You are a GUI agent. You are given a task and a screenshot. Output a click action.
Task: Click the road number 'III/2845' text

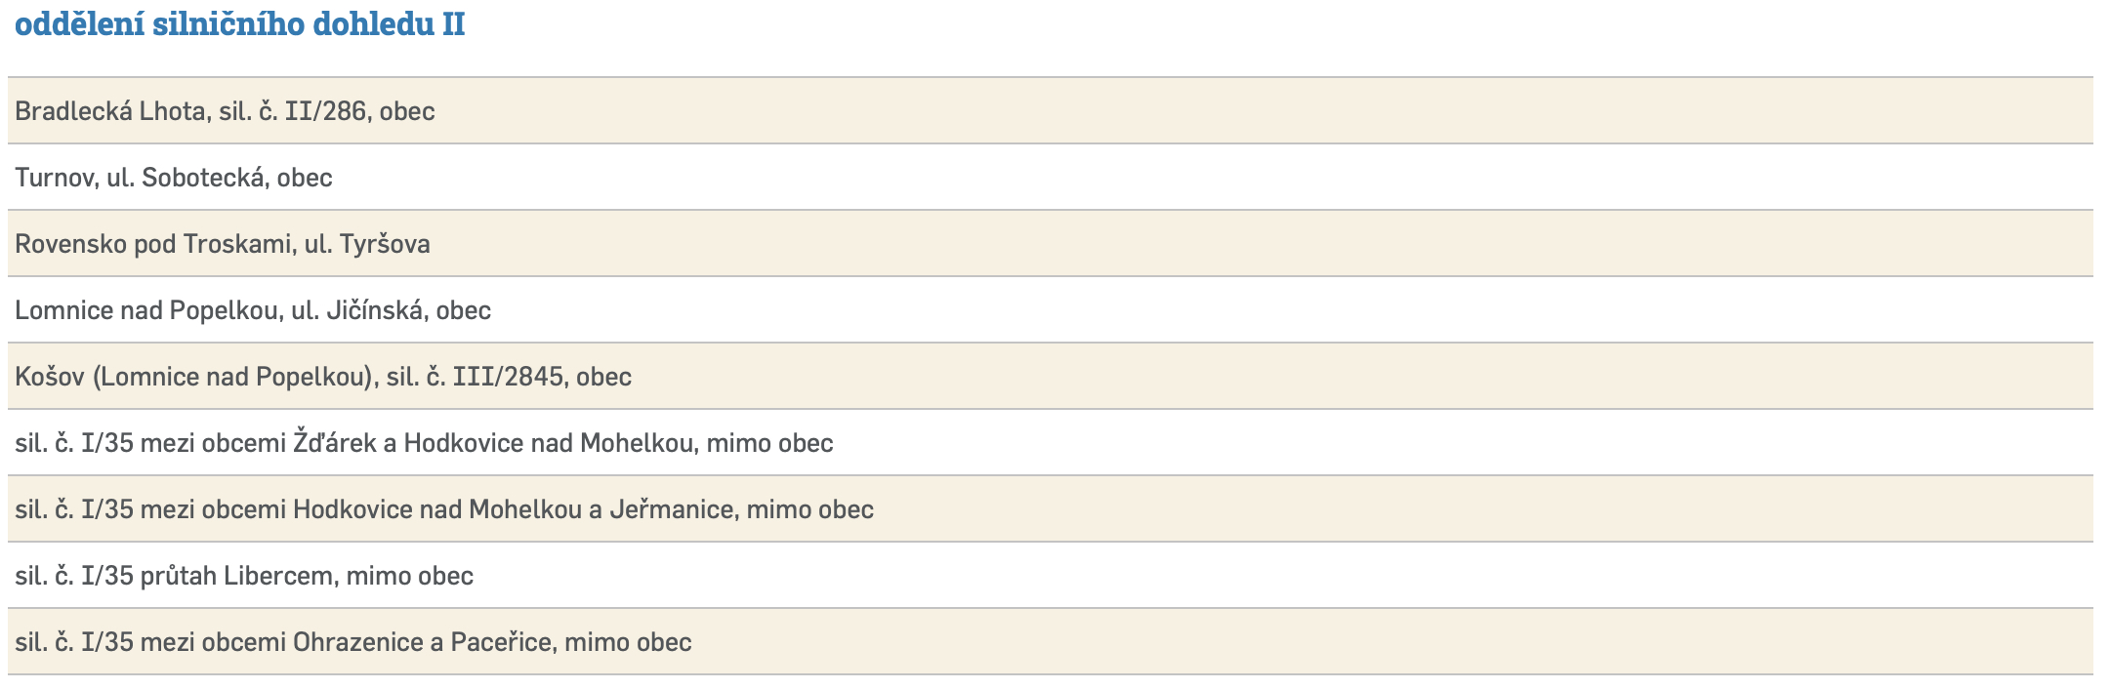pos(508,377)
